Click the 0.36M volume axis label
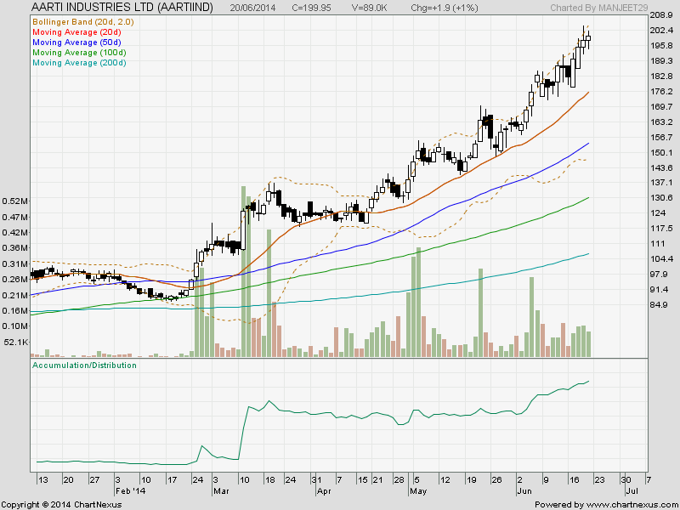The width and height of the screenshot is (680, 510). (15, 247)
